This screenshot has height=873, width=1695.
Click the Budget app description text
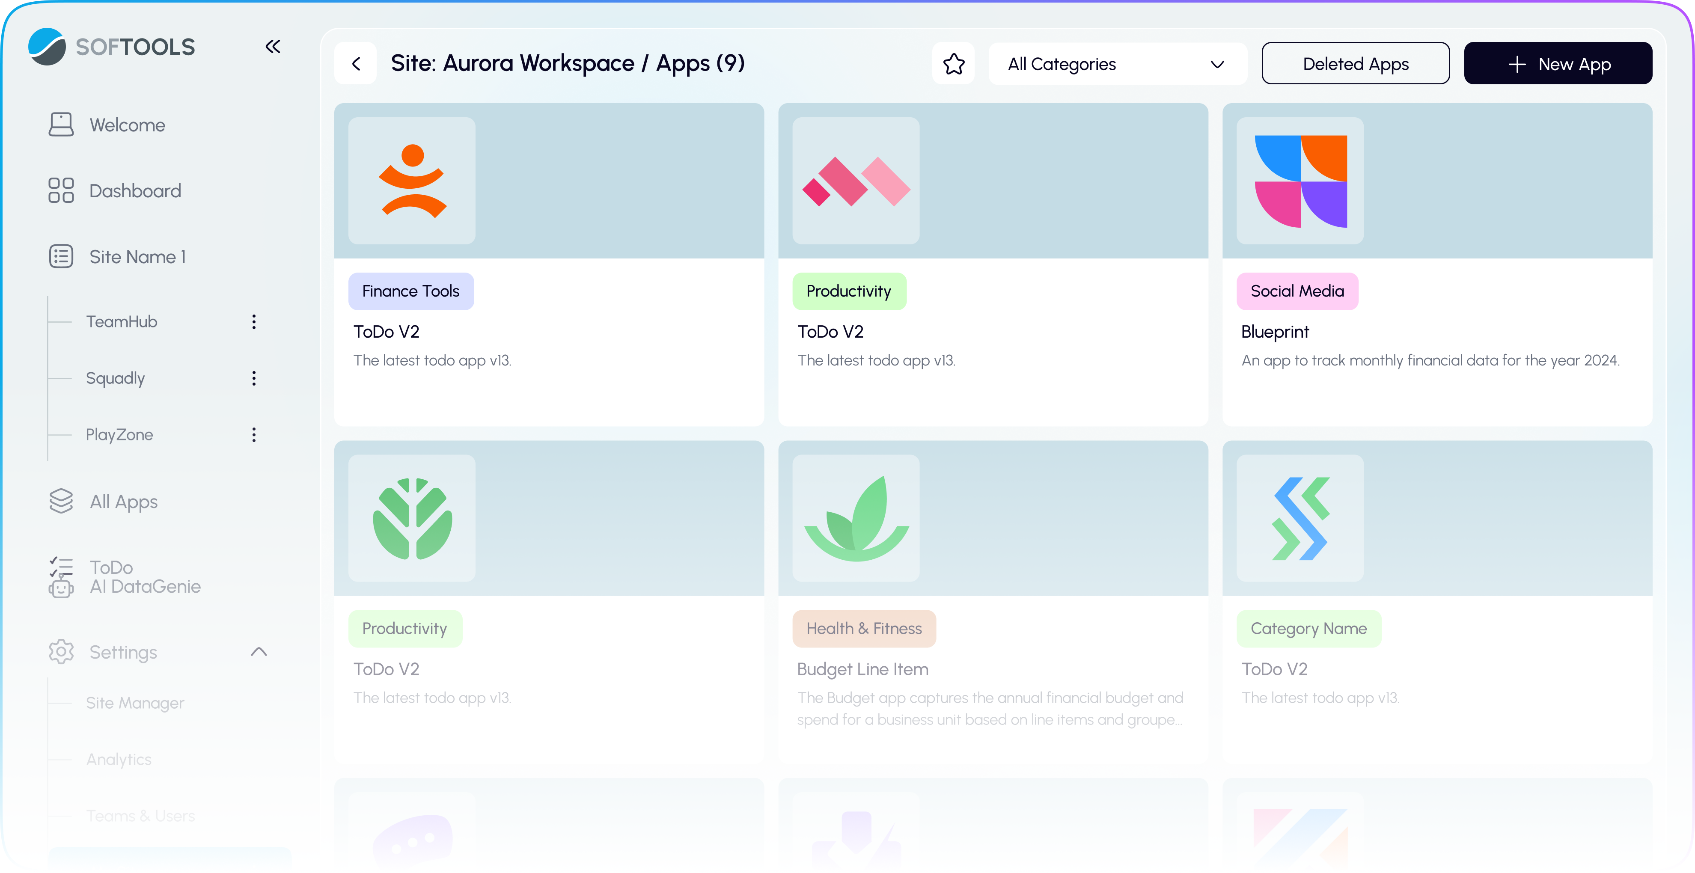tap(990, 709)
